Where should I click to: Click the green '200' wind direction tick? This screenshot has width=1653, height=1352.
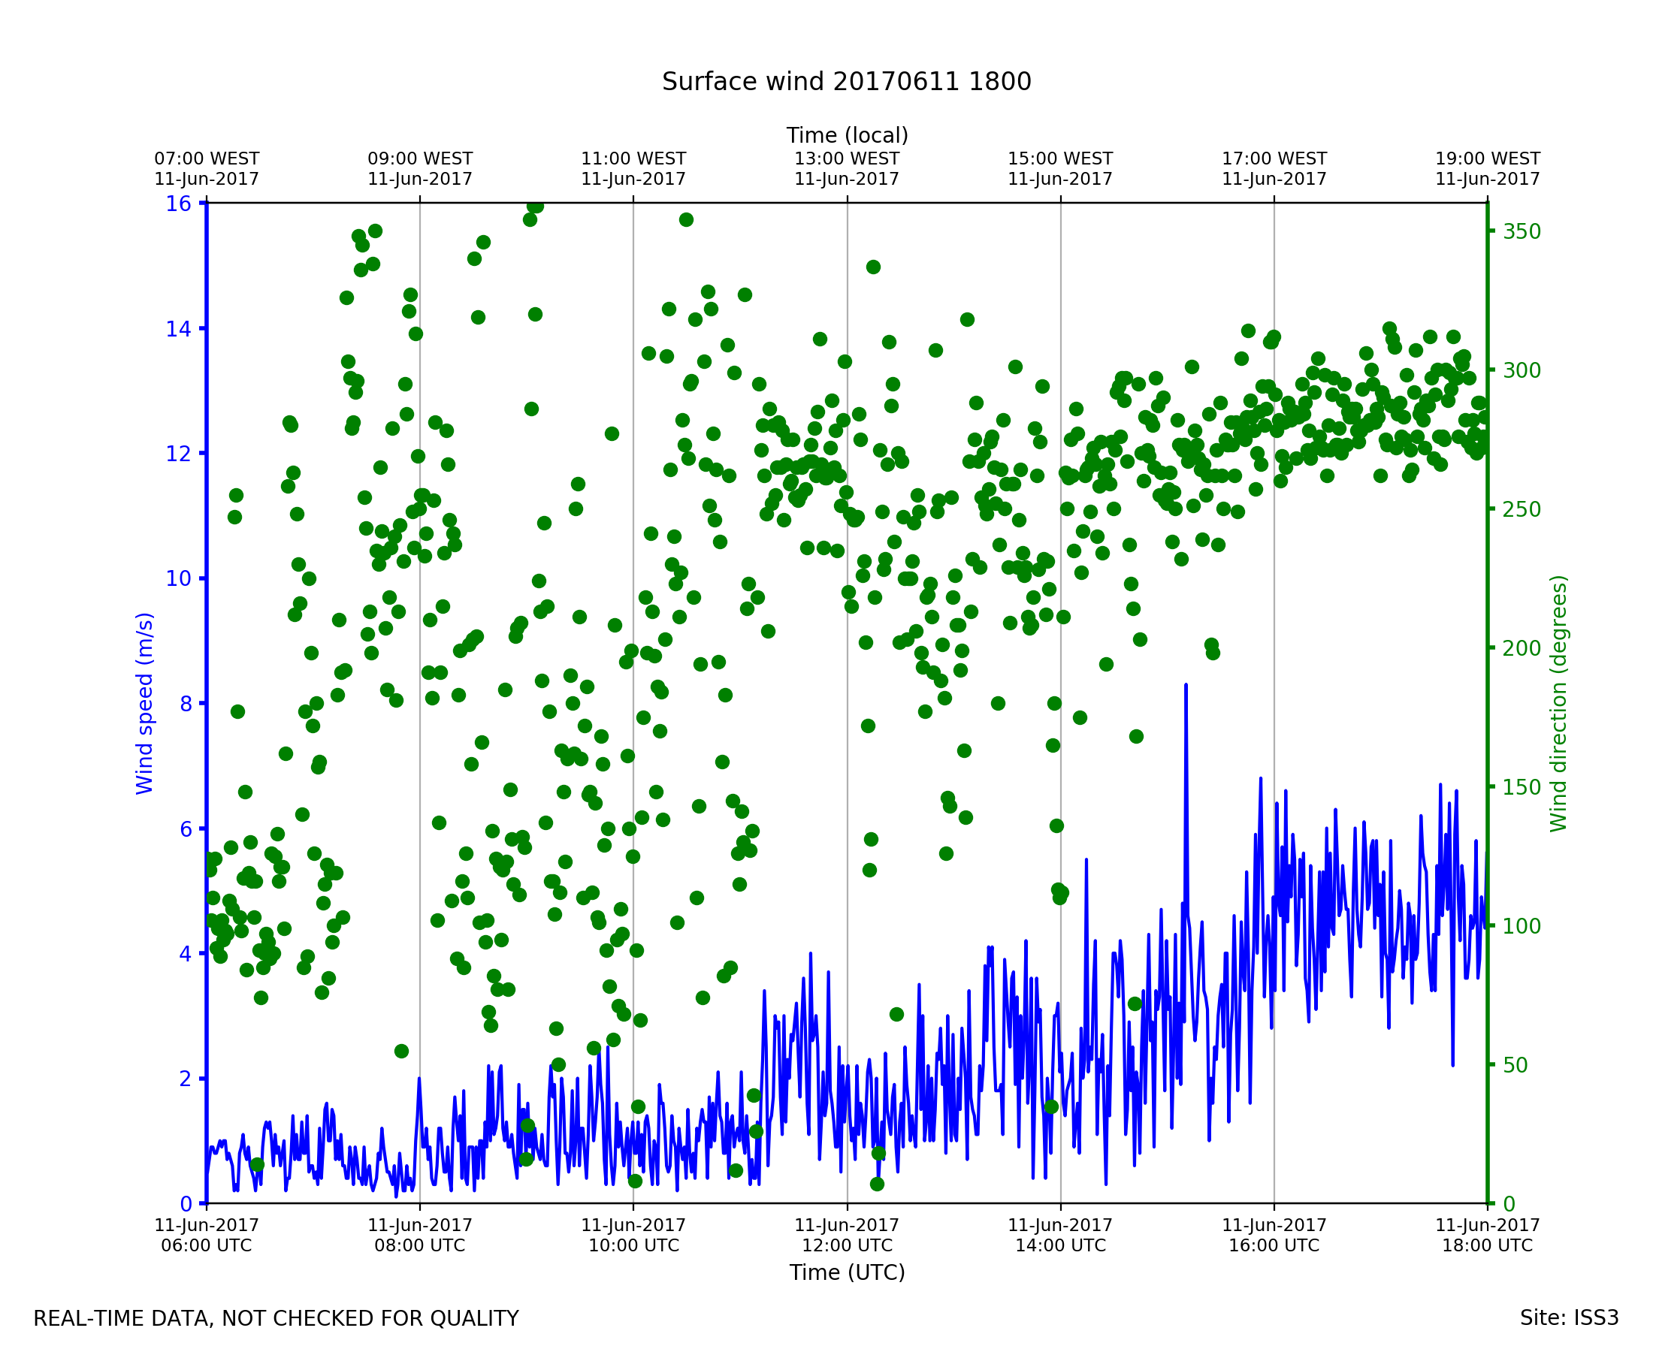tap(1522, 648)
